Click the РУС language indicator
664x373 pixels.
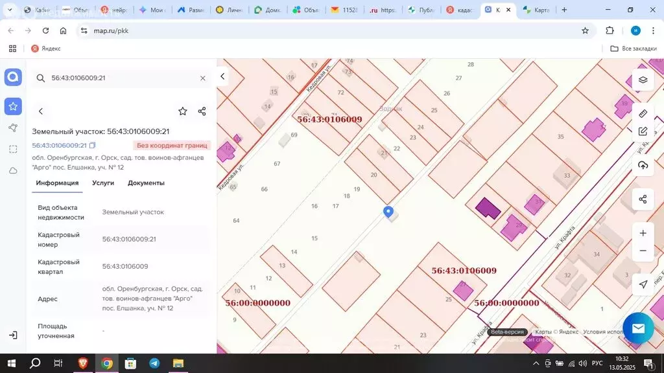(x=597, y=363)
